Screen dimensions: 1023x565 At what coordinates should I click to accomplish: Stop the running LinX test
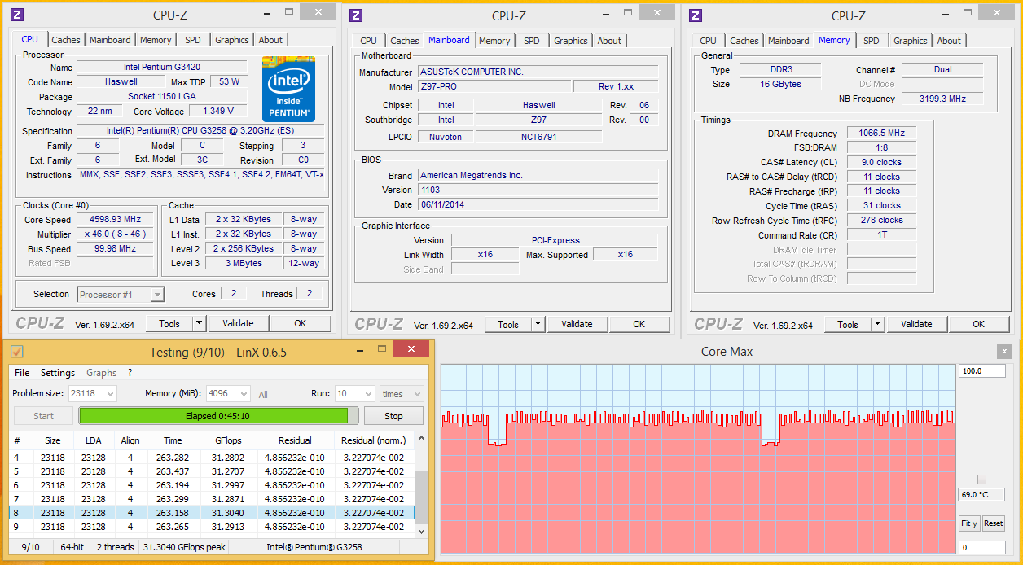[393, 416]
